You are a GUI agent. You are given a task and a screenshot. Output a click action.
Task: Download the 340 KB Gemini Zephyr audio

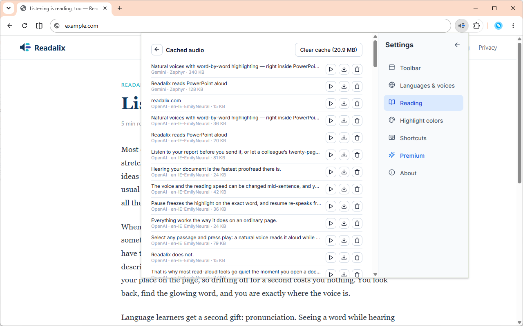coord(344,69)
